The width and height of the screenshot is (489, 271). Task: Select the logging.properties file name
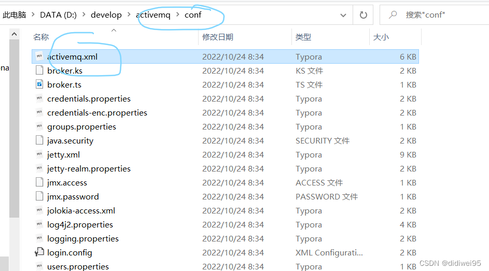click(x=82, y=239)
